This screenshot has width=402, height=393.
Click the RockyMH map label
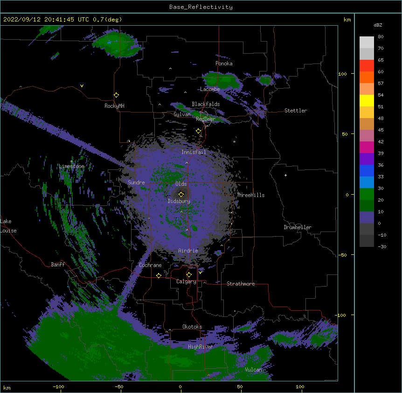[114, 106]
